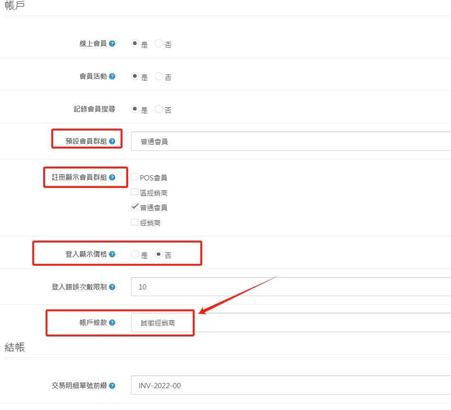The height and width of the screenshot is (410, 451).
Task: Click help icon beside 線上會員
Action: [112, 44]
